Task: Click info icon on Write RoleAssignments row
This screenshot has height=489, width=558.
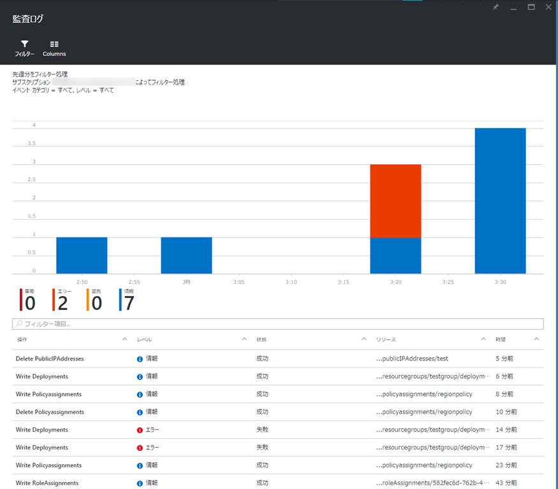Action: [140, 483]
